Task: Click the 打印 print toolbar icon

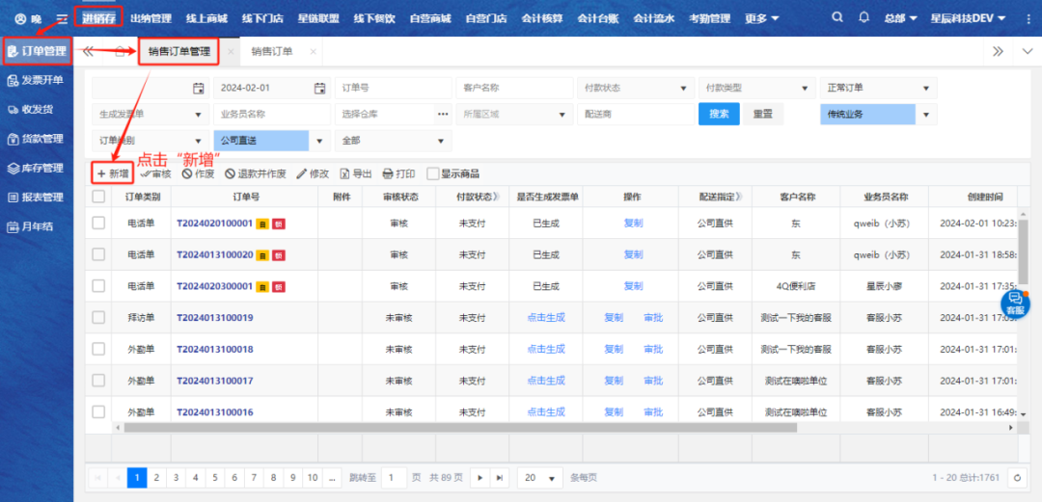Action: click(x=398, y=173)
